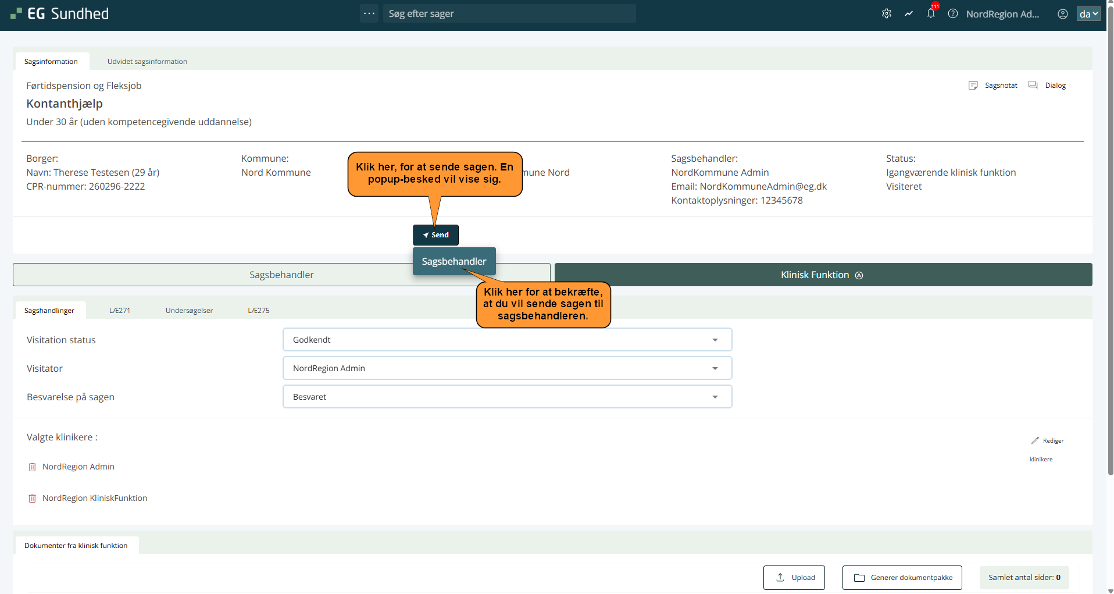
Task: Click the help question mark icon
Action: [952, 13]
